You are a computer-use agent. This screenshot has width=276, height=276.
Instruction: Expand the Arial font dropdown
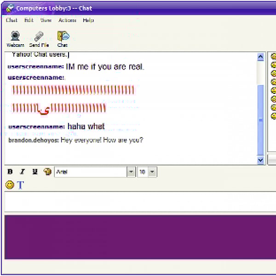click(x=131, y=172)
